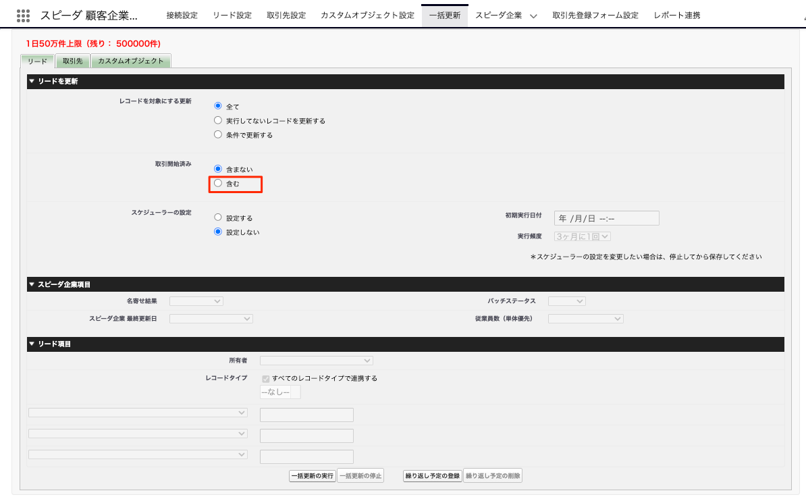The height and width of the screenshot is (497, 806).
Task: Expand the 所有者 dropdown
Action: pos(316,361)
